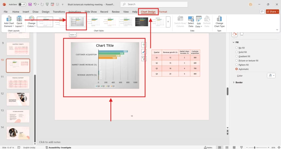
Task: Switch to the Chart Design tab
Action: click(x=148, y=12)
